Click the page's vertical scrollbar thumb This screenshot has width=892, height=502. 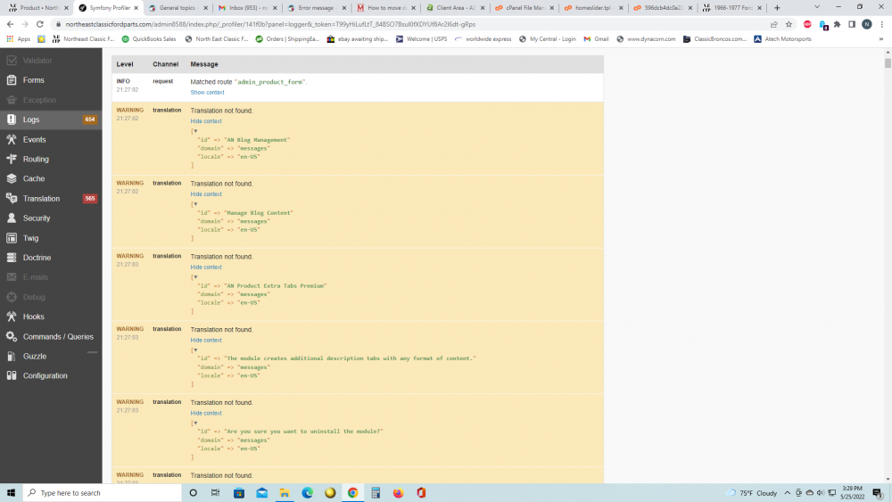(x=888, y=62)
